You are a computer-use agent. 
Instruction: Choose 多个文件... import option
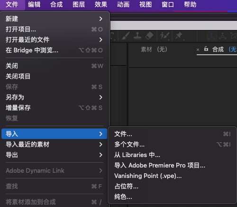[172, 145]
